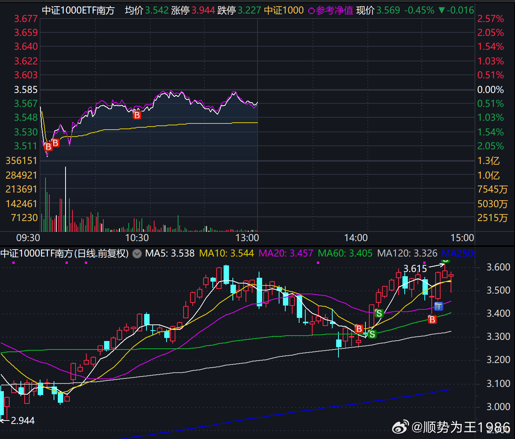Image resolution: width=515 pixels, height=439 pixels.
Task: Click the green down-triangle beside -0.016
Action: [x=441, y=10]
